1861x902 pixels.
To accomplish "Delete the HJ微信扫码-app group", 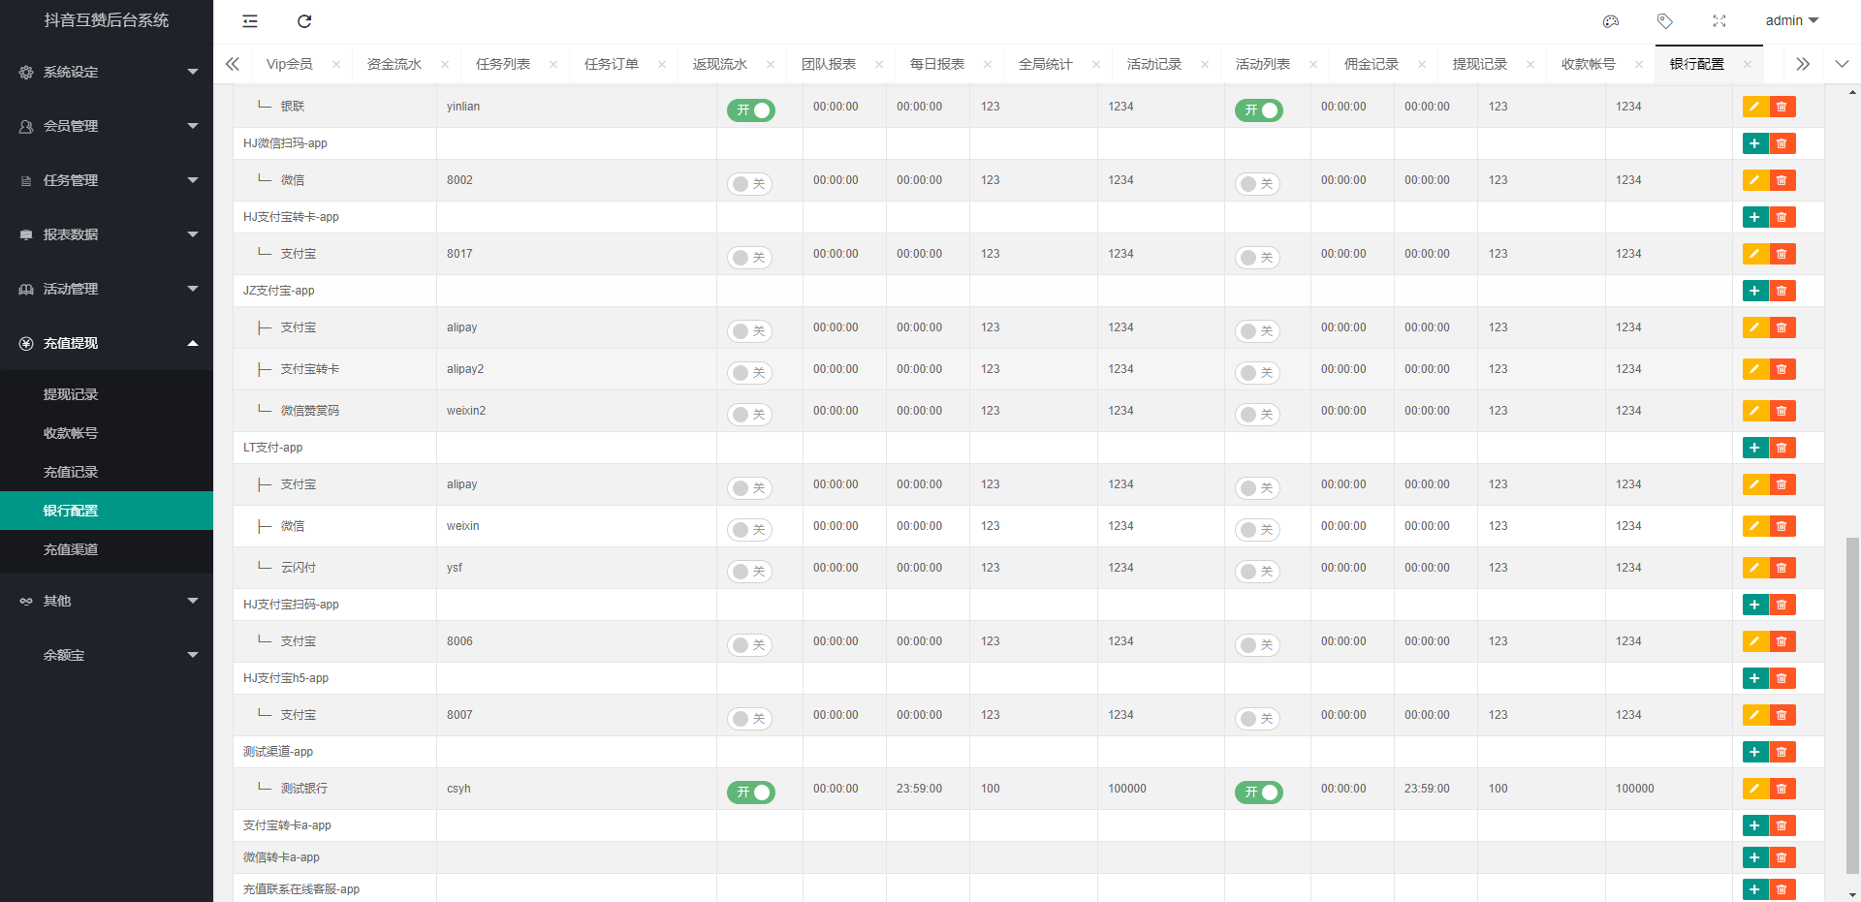I will tap(1782, 143).
